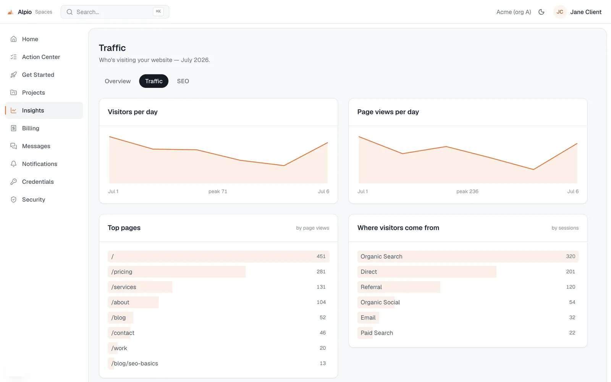Open Action Center from sidebar

click(44, 57)
